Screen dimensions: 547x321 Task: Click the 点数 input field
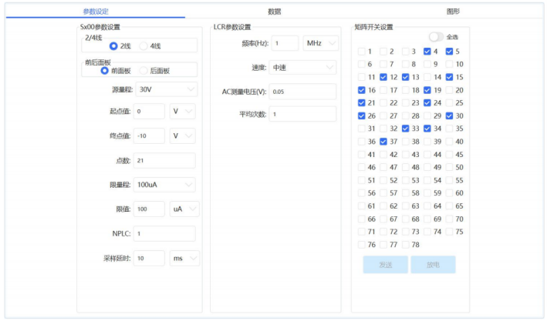pos(164,161)
